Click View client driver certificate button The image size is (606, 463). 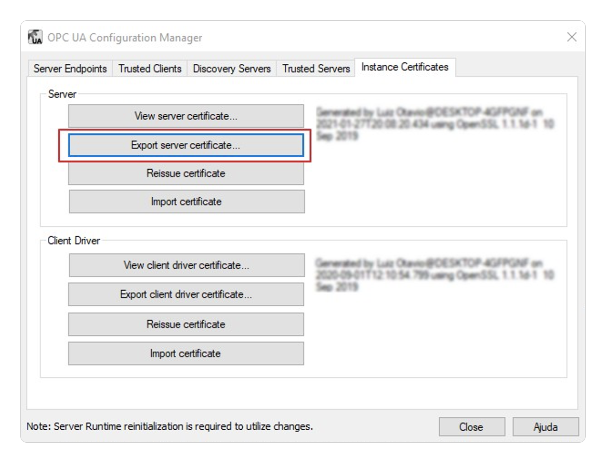point(187,265)
